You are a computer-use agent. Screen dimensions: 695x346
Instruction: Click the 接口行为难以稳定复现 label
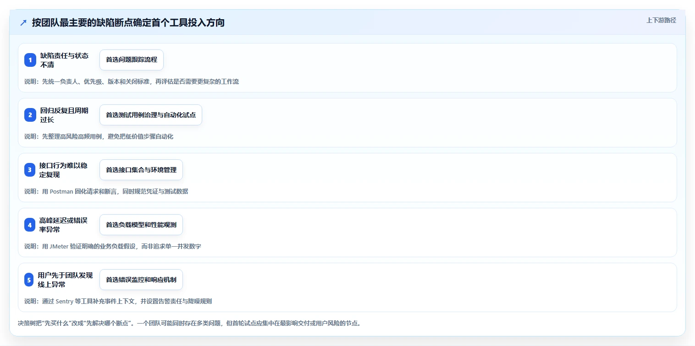pyautogui.click(x=64, y=170)
